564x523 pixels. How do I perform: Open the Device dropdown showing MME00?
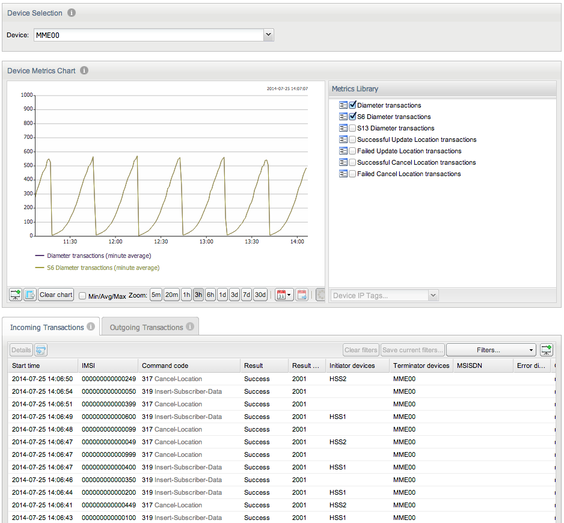pyautogui.click(x=268, y=35)
